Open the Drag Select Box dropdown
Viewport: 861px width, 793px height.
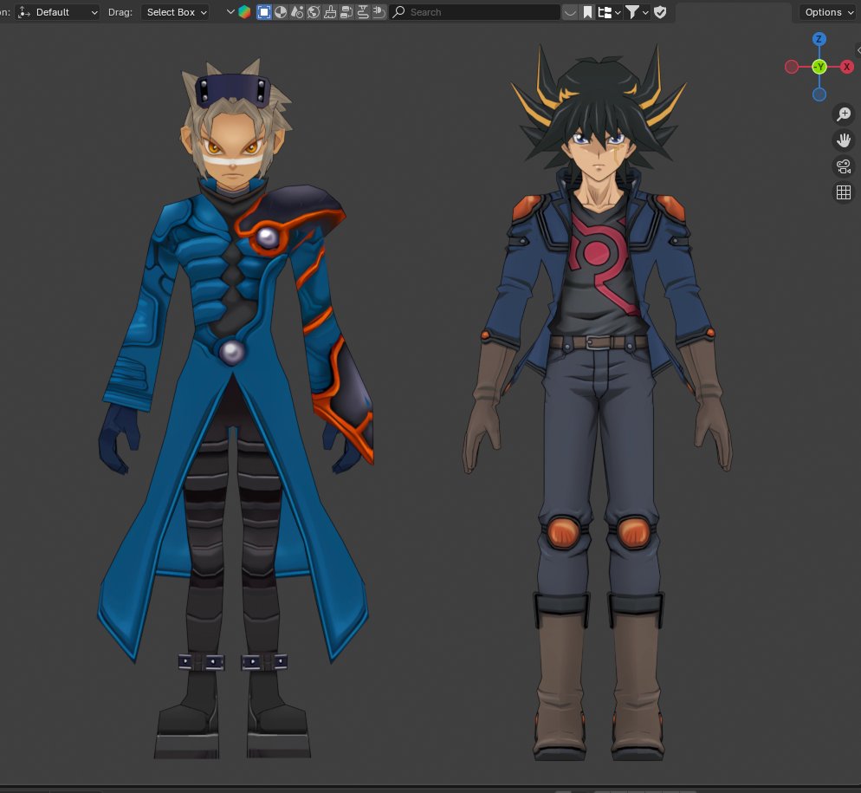click(176, 12)
